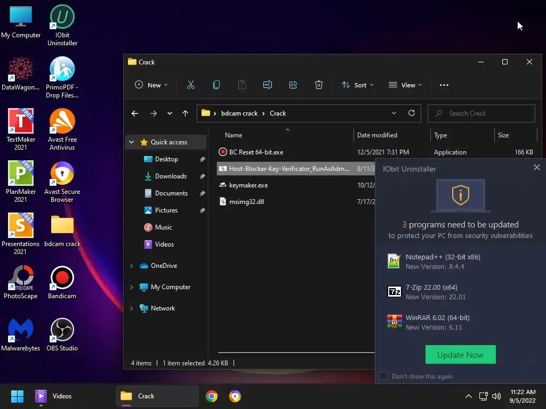Click the Search Crack input field
This screenshot has height=409, width=546.
click(481, 113)
